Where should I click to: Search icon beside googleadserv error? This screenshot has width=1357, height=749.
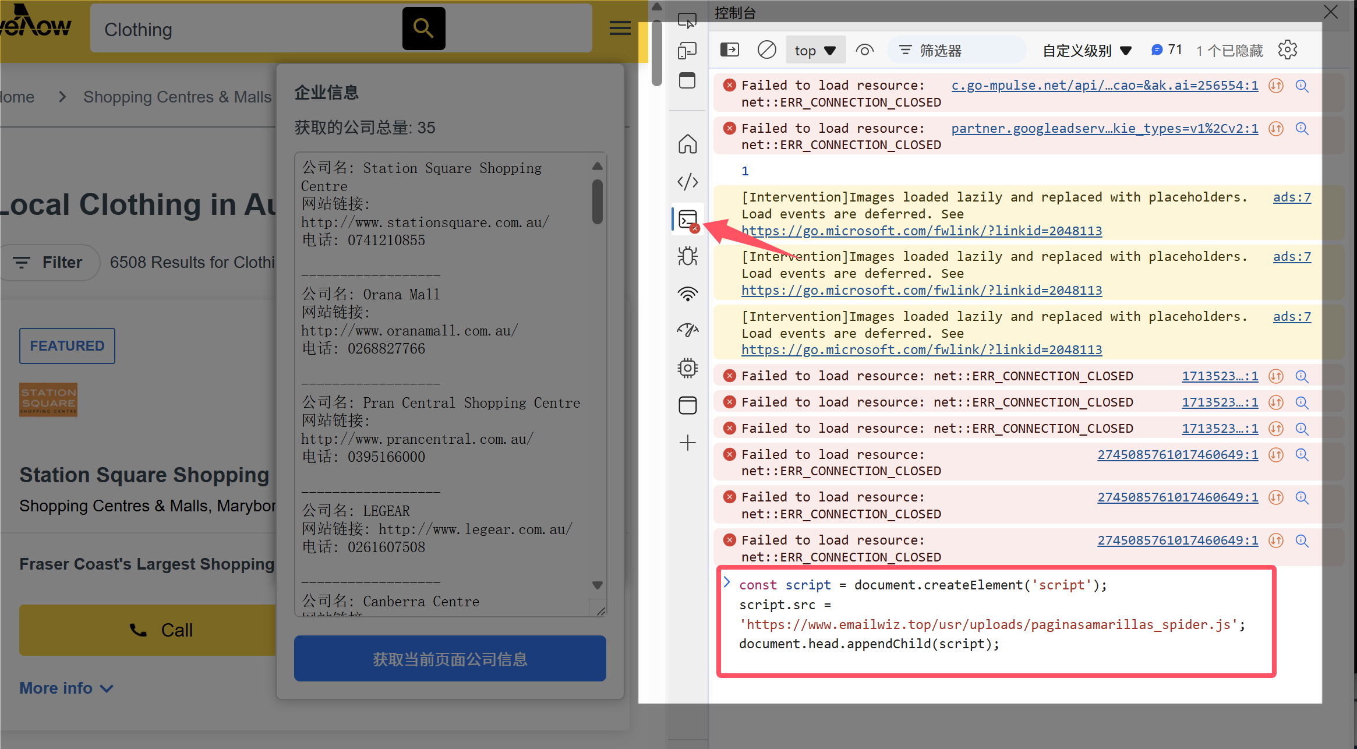1302,129
